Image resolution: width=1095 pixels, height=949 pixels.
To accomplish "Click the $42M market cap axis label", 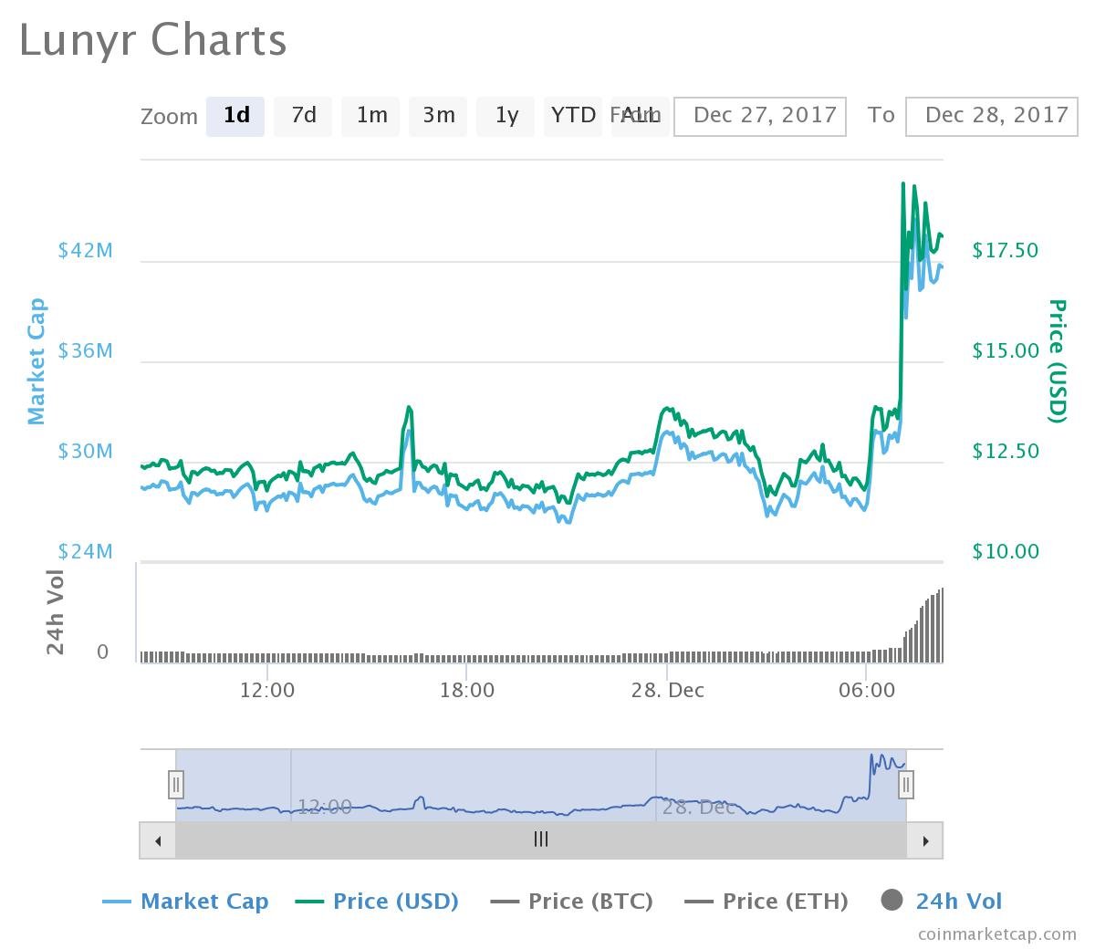I will tap(86, 250).
